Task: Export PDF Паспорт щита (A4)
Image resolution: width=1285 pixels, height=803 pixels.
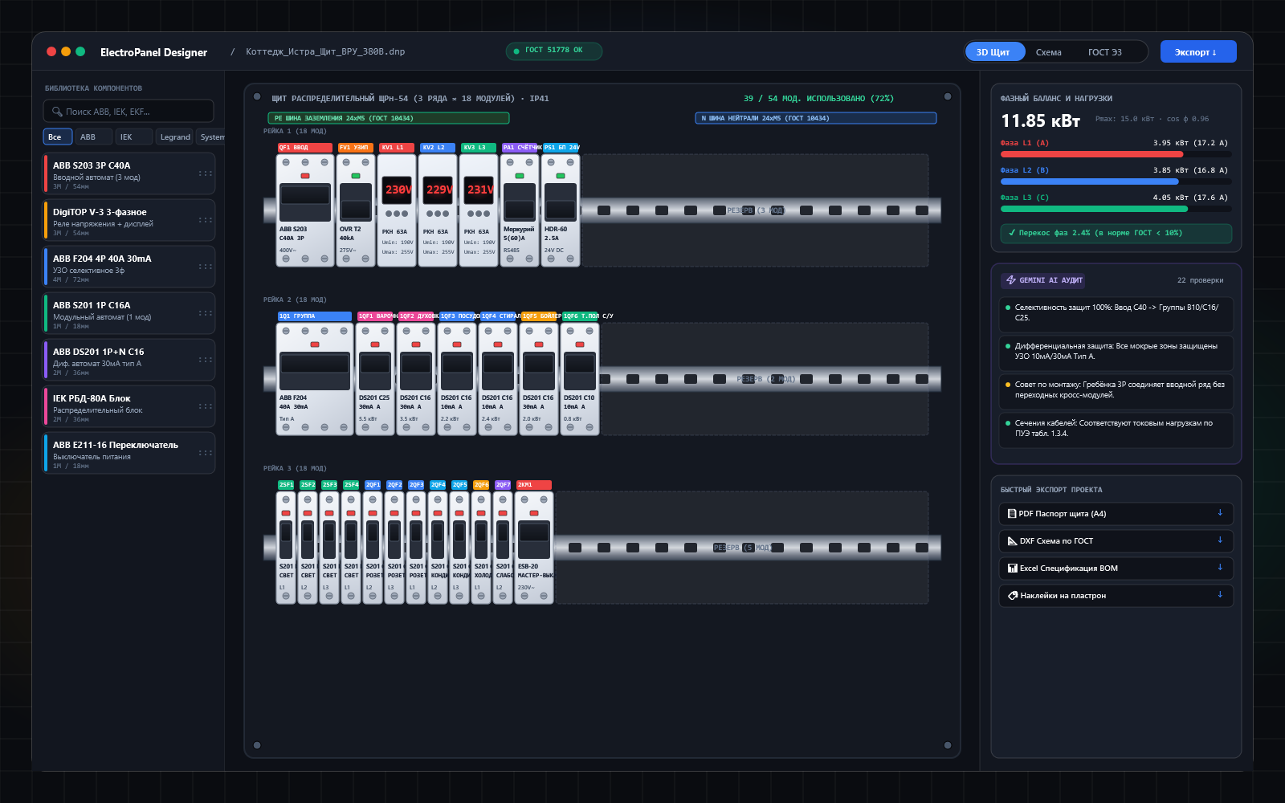Action: coord(1116,514)
